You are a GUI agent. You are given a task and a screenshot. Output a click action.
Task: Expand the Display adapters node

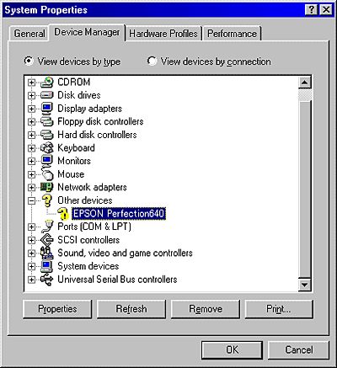click(x=31, y=109)
